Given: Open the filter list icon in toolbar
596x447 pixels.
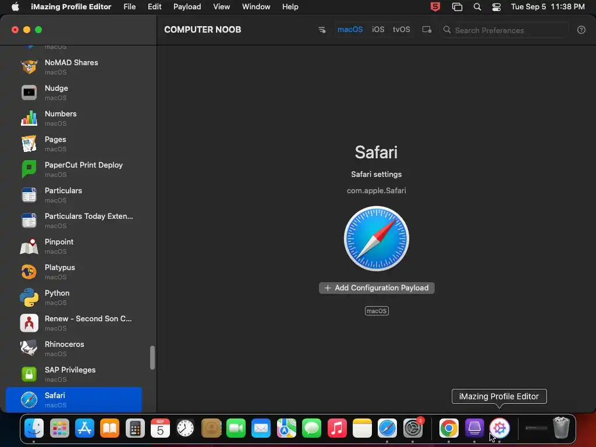Looking at the screenshot, I should pos(322,30).
